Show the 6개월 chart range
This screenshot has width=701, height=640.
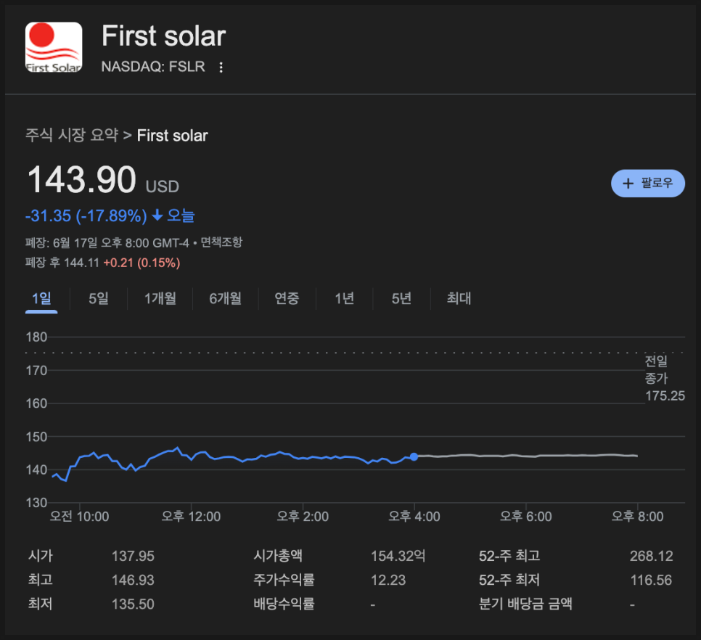coord(225,298)
